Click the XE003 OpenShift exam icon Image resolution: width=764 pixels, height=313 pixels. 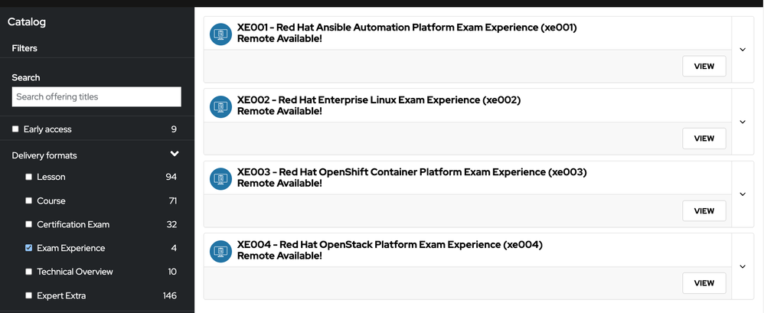pos(221,179)
